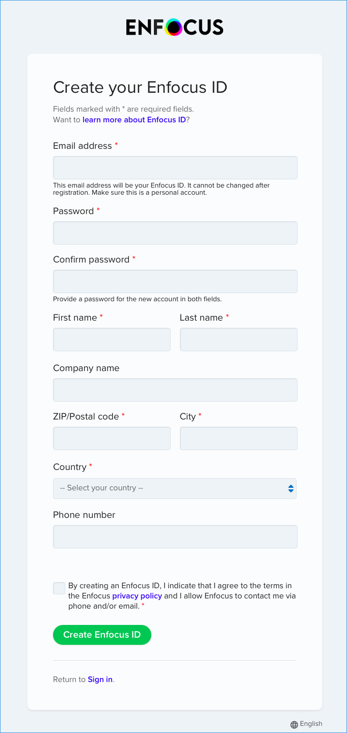Focus the Email address field
Screen dimensions: 347x733
(175, 168)
